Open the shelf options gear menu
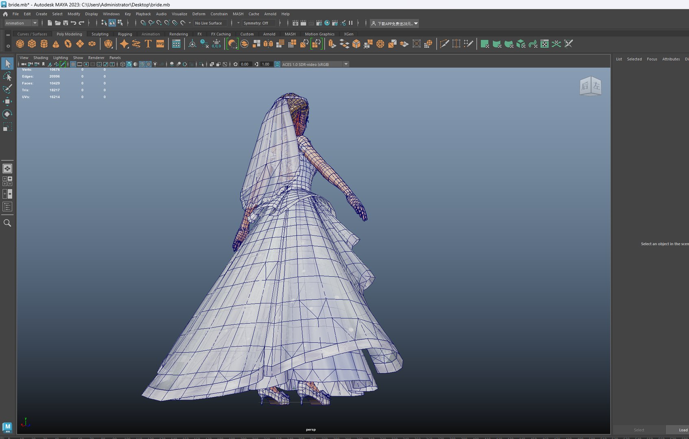This screenshot has width=689, height=439. tap(8, 46)
